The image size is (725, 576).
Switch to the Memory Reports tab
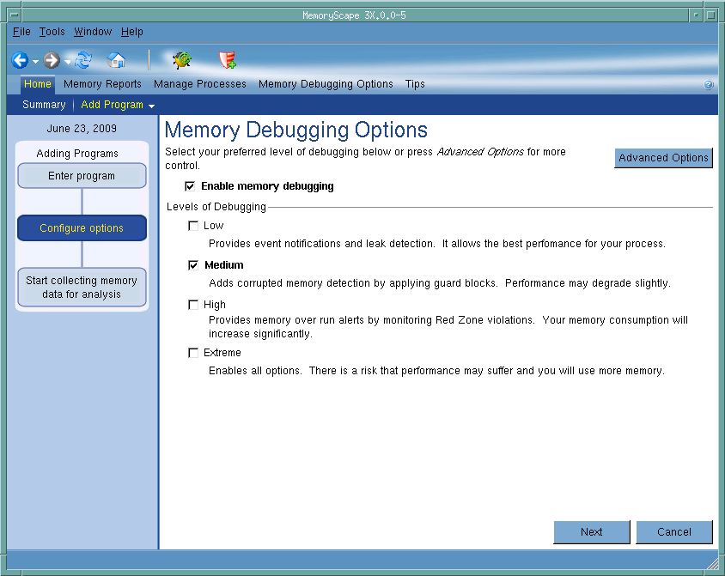[102, 84]
